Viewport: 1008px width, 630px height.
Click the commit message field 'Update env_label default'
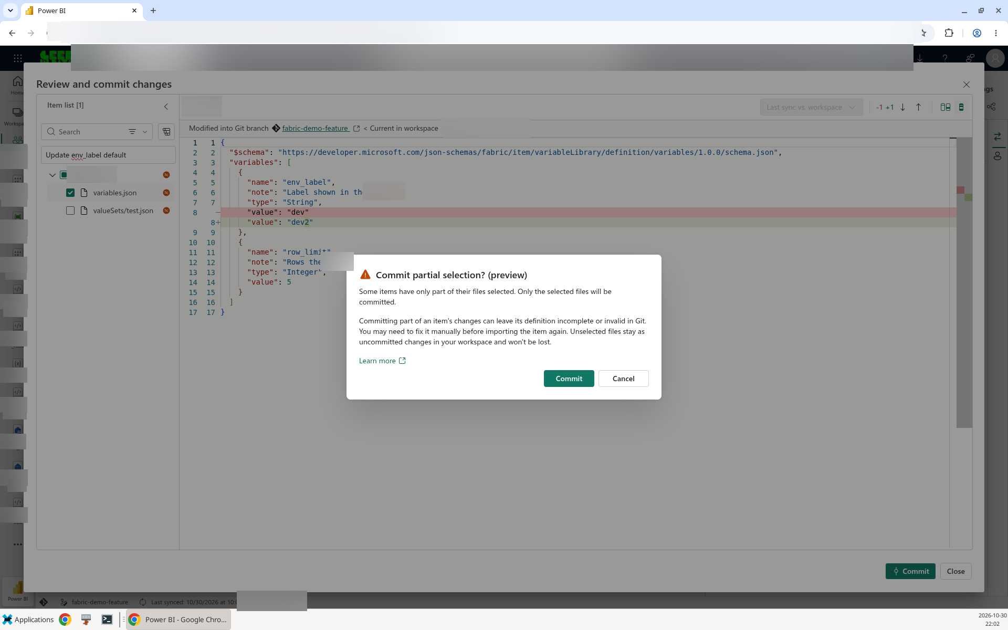pos(108,155)
